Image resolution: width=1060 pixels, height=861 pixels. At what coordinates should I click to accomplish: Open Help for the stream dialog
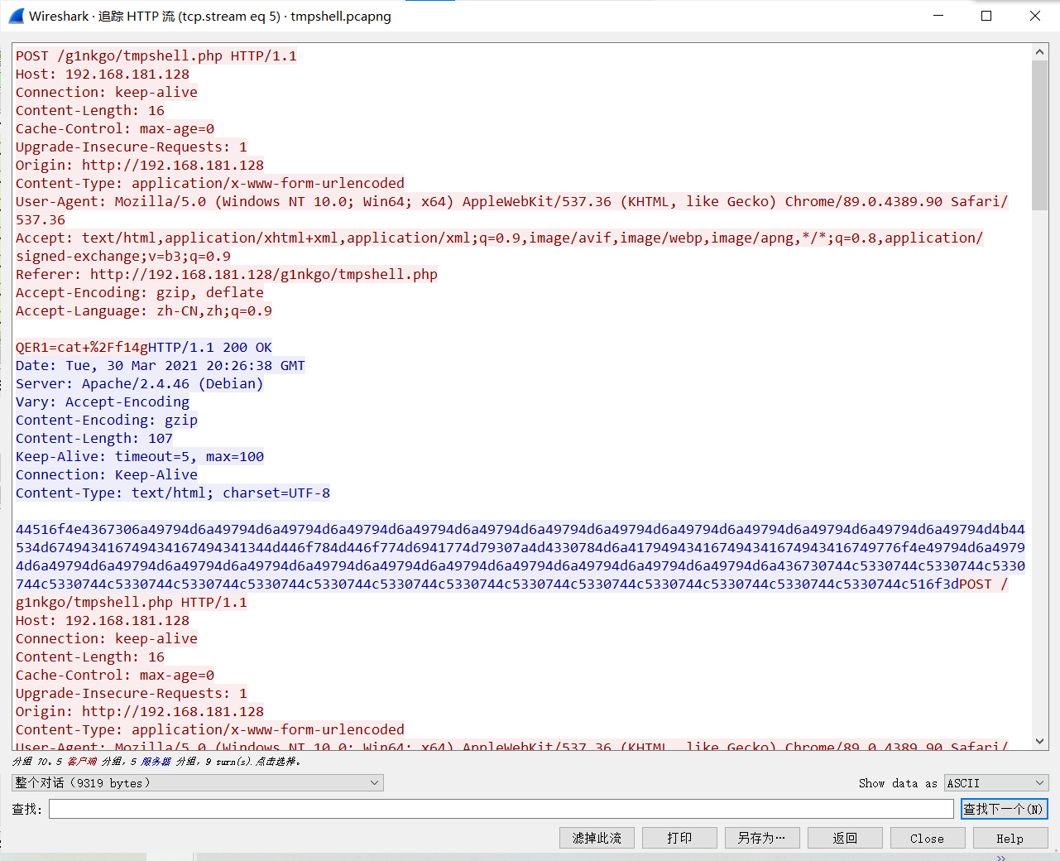[1010, 838]
